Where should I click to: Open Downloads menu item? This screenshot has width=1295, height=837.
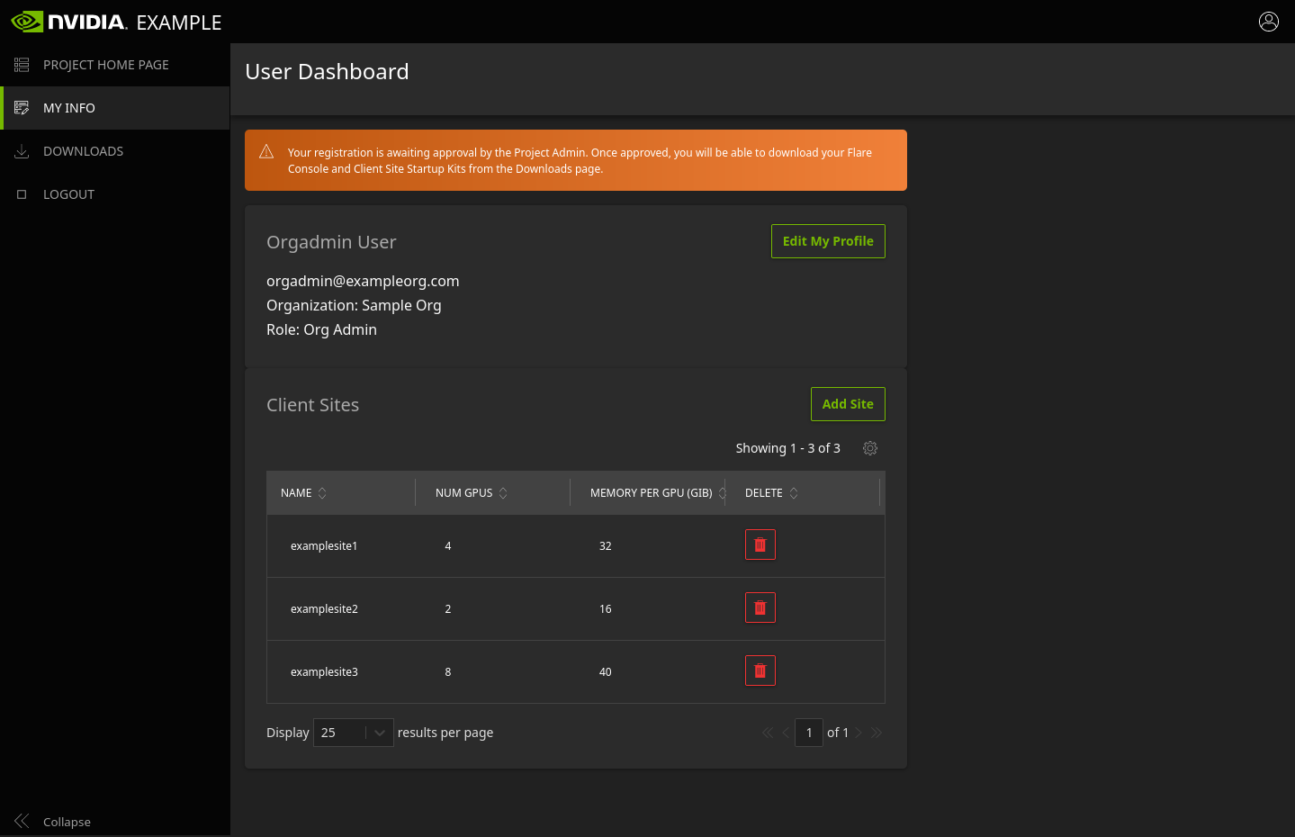pyautogui.click(x=115, y=151)
